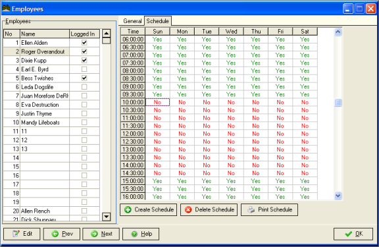Screen dimensions: 379x247
Task: Select employee Roger Overandout
Action: pos(45,51)
